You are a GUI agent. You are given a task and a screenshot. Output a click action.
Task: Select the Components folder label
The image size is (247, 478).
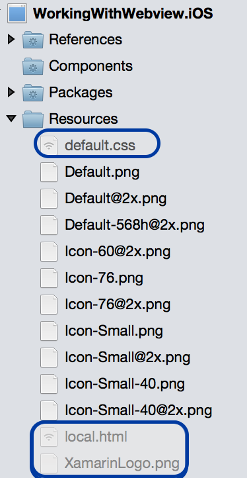pyautogui.click(x=90, y=66)
